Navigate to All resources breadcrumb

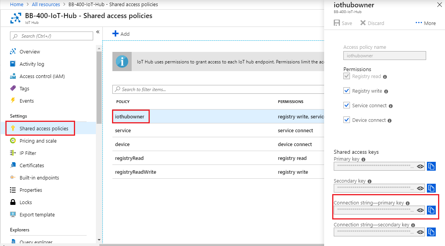pyautogui.click(x=45, y=4)
